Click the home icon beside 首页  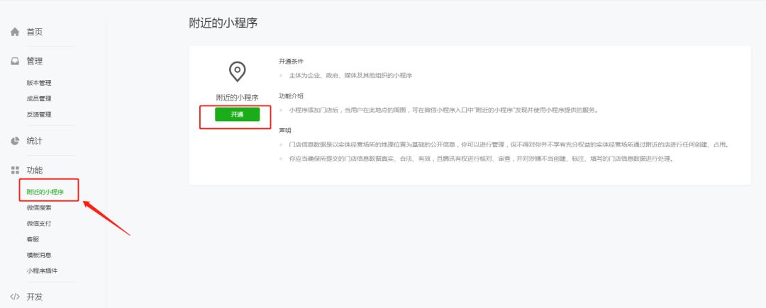15,32
